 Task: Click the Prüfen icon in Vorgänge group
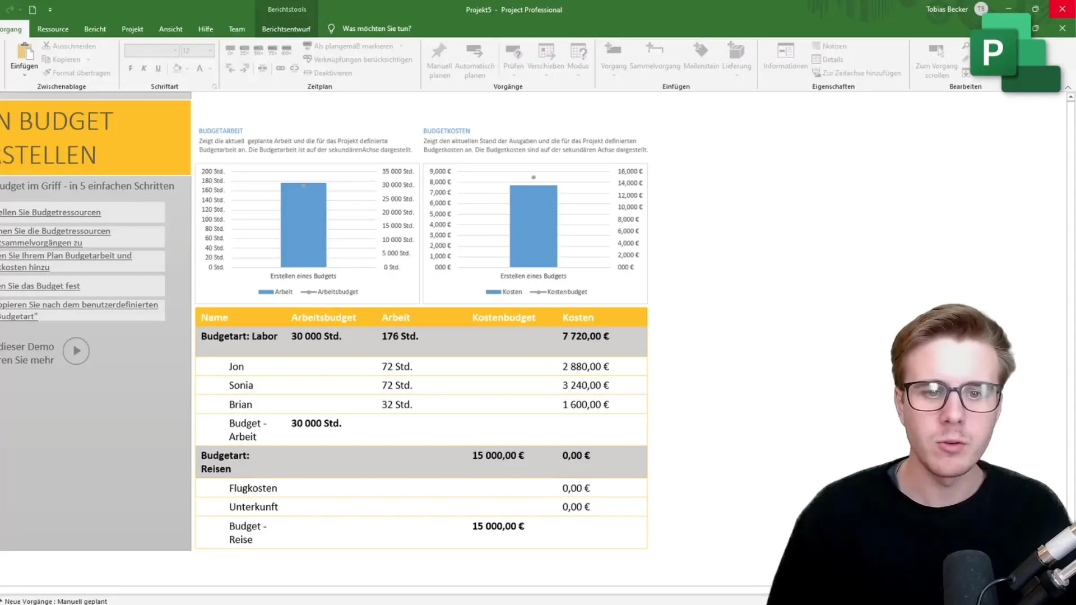[x=513, y=58]
